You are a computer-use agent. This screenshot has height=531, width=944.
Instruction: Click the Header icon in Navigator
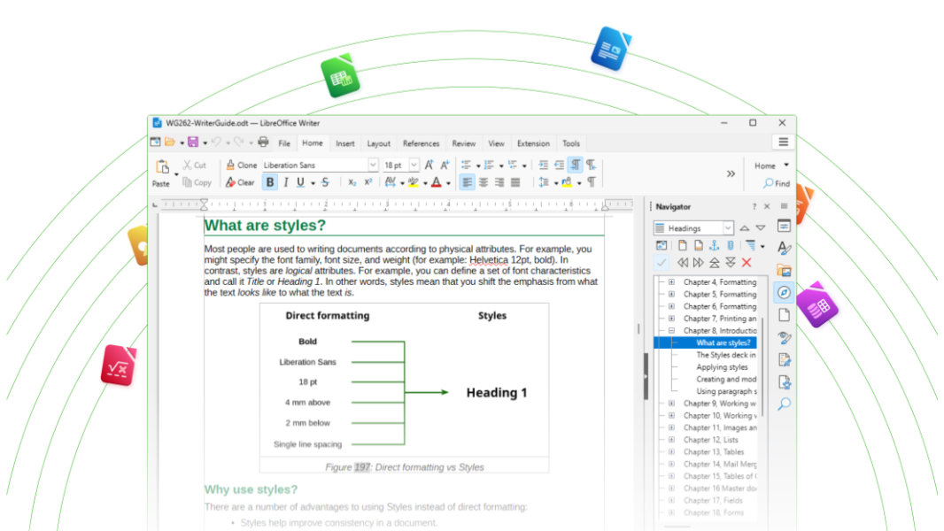[682, 245]
